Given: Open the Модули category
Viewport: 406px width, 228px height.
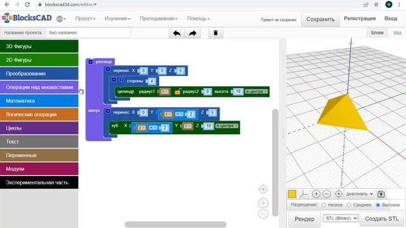Looking at the screenshot, I should click(x=39, y=169).
